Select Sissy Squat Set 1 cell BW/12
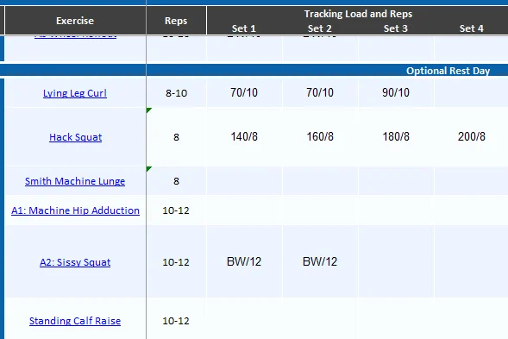Viewport: 508px width, 339px height. point(244,261)
